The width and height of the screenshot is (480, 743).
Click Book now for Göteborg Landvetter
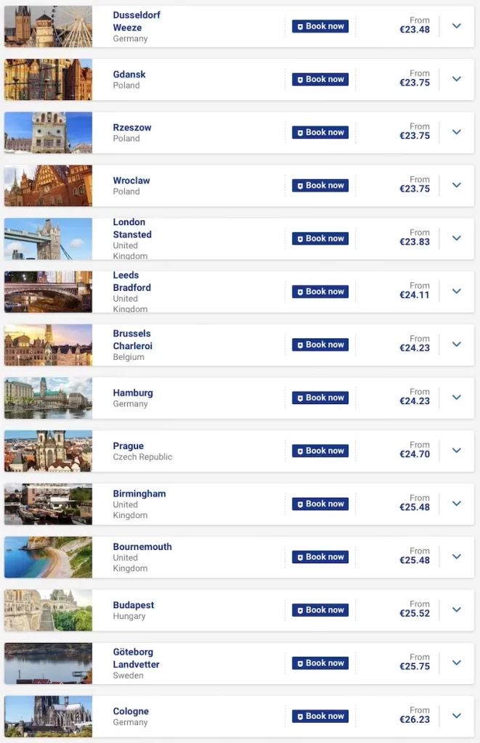tap(320, 663)
